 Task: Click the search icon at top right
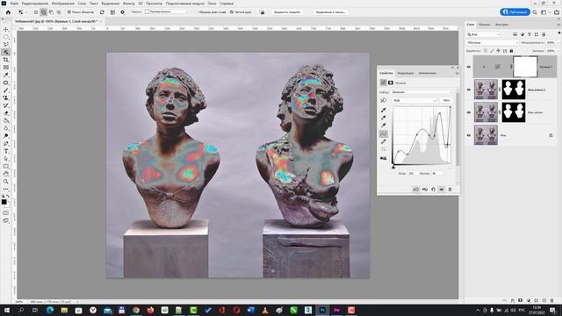[x=535, y=12]
